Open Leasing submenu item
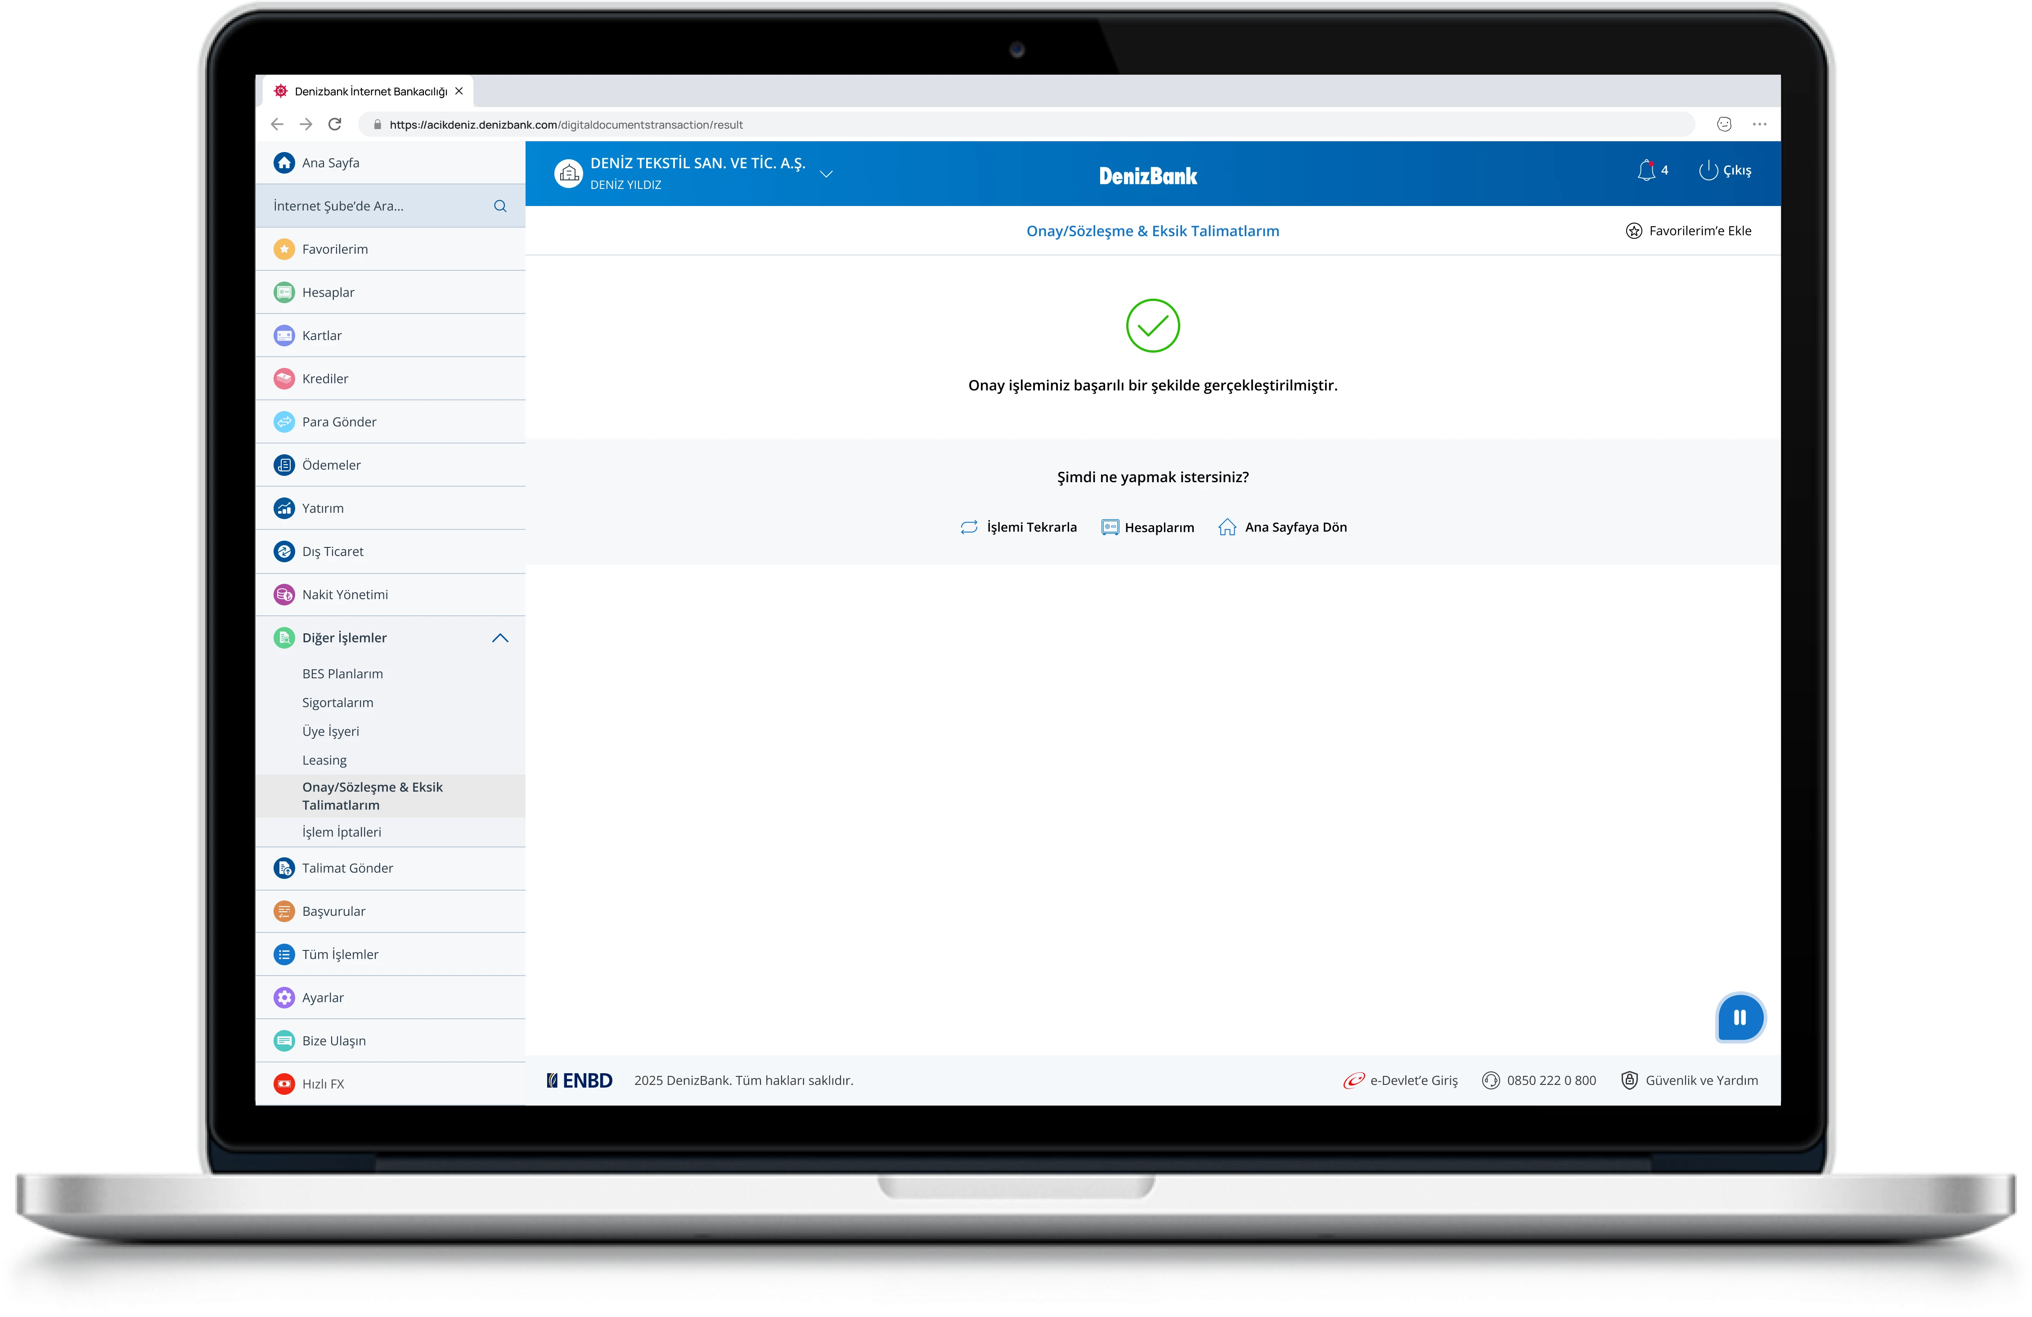This screenshot has height=1317, width=2032. point(324,761)
